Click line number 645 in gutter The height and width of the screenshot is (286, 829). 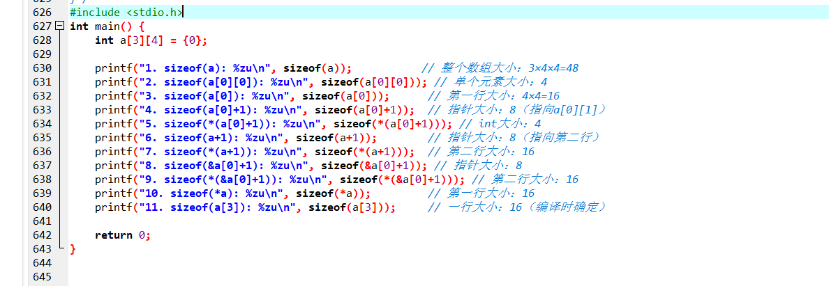pos(42,276)
